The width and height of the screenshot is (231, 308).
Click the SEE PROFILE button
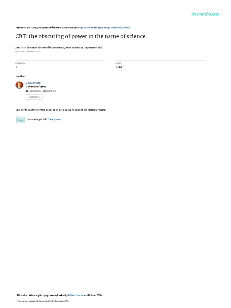pyautogui.click(x=34, y=97)
